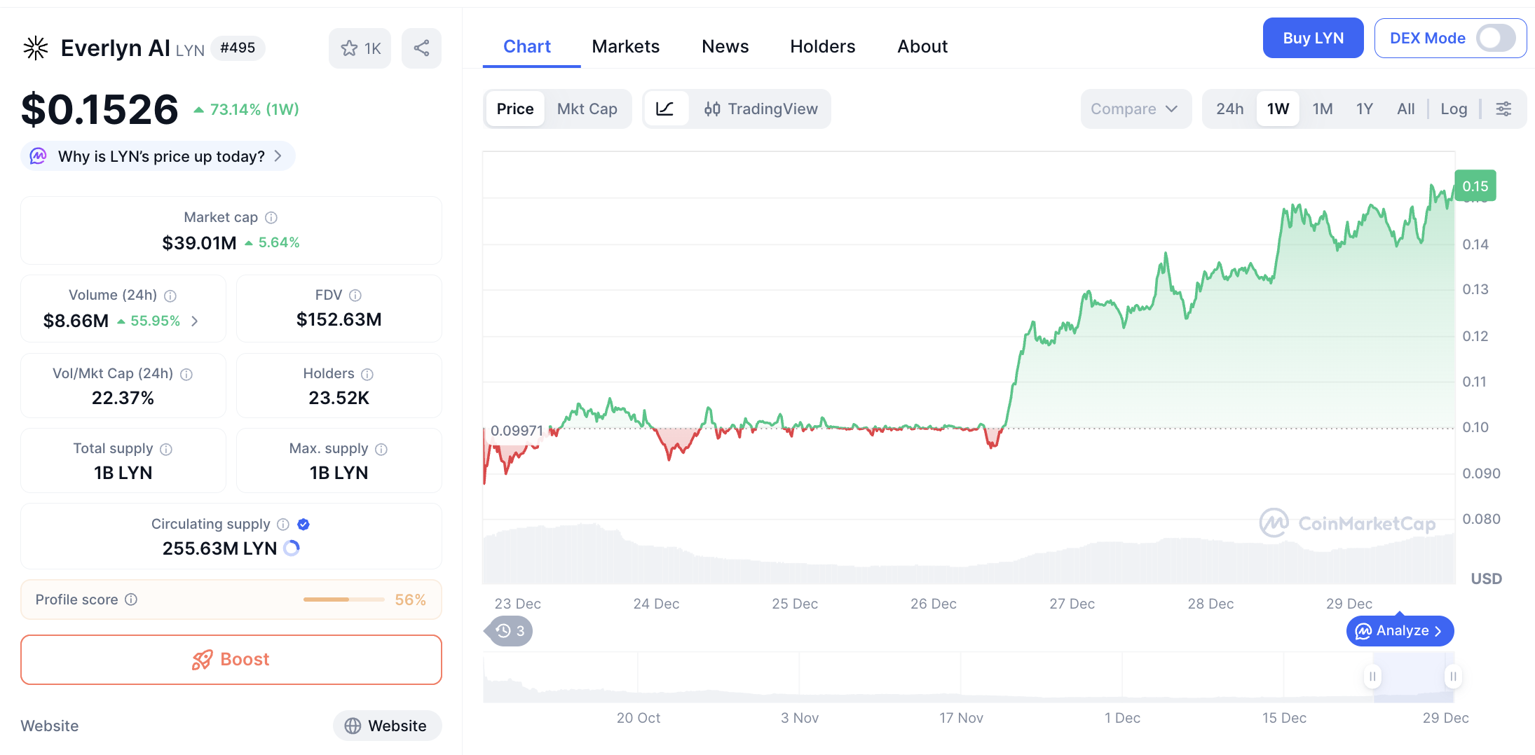1535x755 pixels.
Task: Click the Holders info icon
Action: (367, 374)
